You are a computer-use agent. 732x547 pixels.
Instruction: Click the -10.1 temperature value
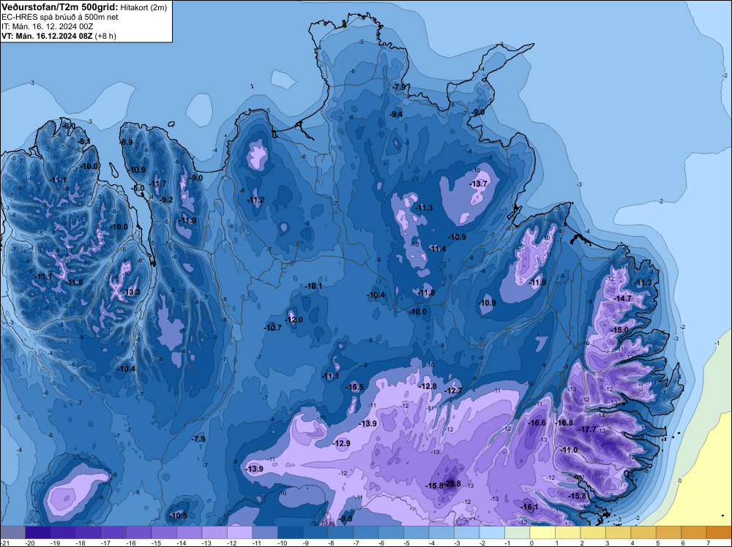point(313,286)
